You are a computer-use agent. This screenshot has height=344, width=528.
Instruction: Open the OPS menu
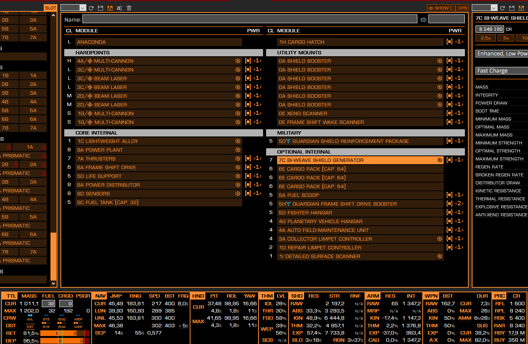pos(460,8)
